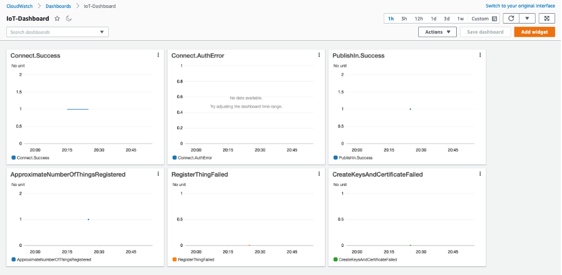Select the 3d time range
This screenshot has height=275, width=562.
tap(446, 18)
